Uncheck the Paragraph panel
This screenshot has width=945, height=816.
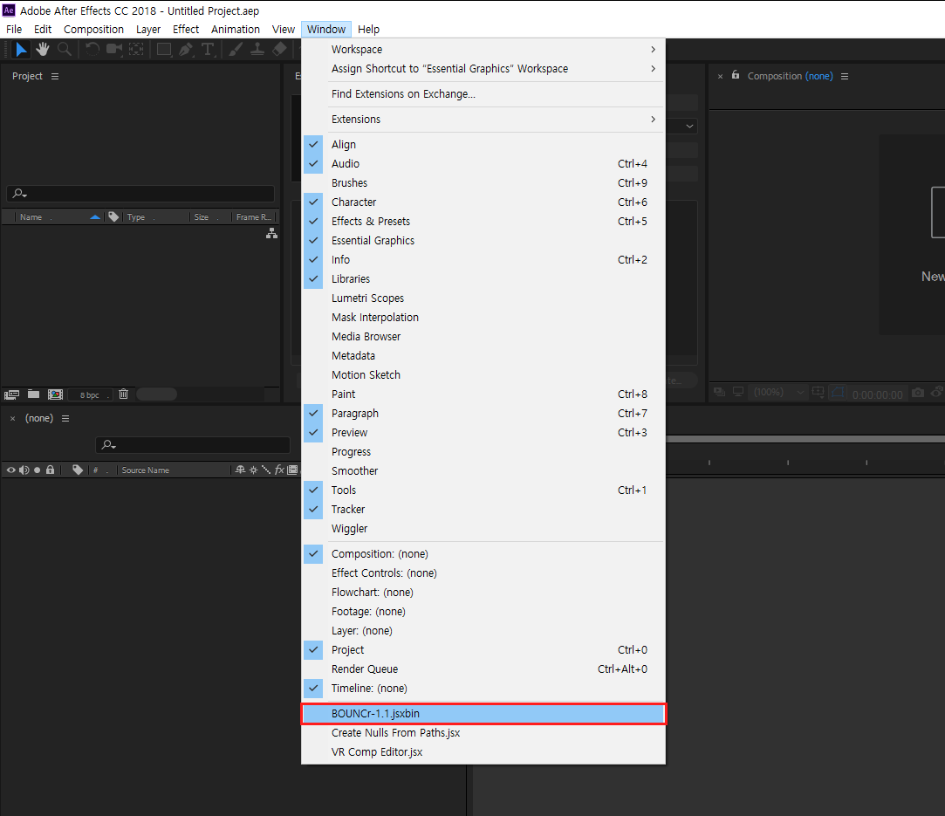(x=483, y=414)
